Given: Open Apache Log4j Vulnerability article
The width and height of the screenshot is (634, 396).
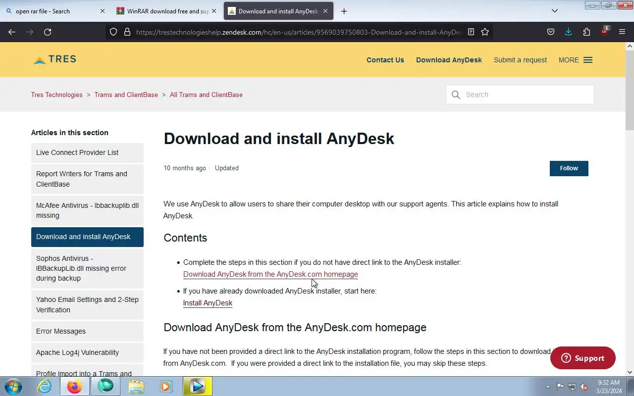Looking at the screenshot, I should pos(87,352).
